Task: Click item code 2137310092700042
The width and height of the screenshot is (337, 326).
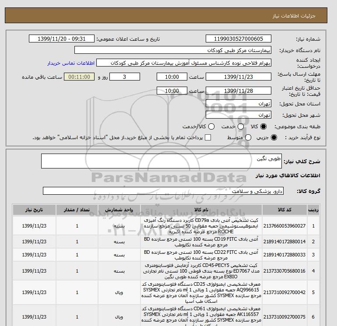Action: (x=284, y=292)
